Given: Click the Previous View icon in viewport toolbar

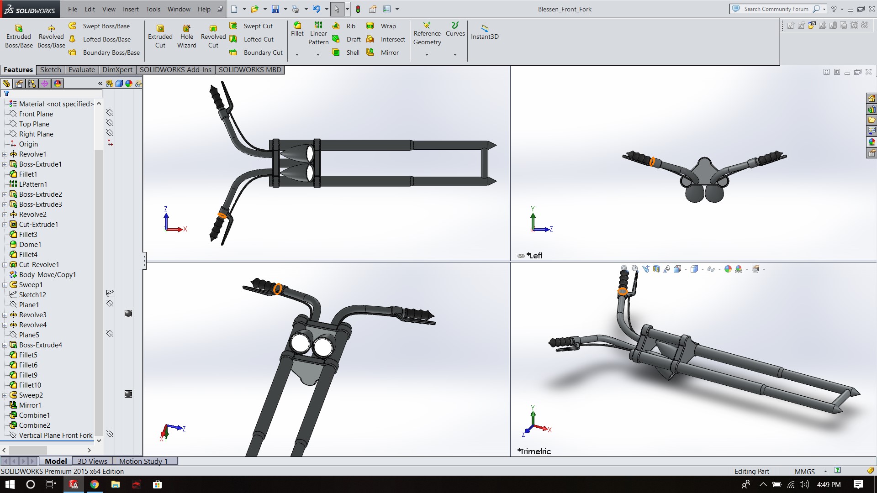Looking at the screenshot, I should [x=645, y=269].
